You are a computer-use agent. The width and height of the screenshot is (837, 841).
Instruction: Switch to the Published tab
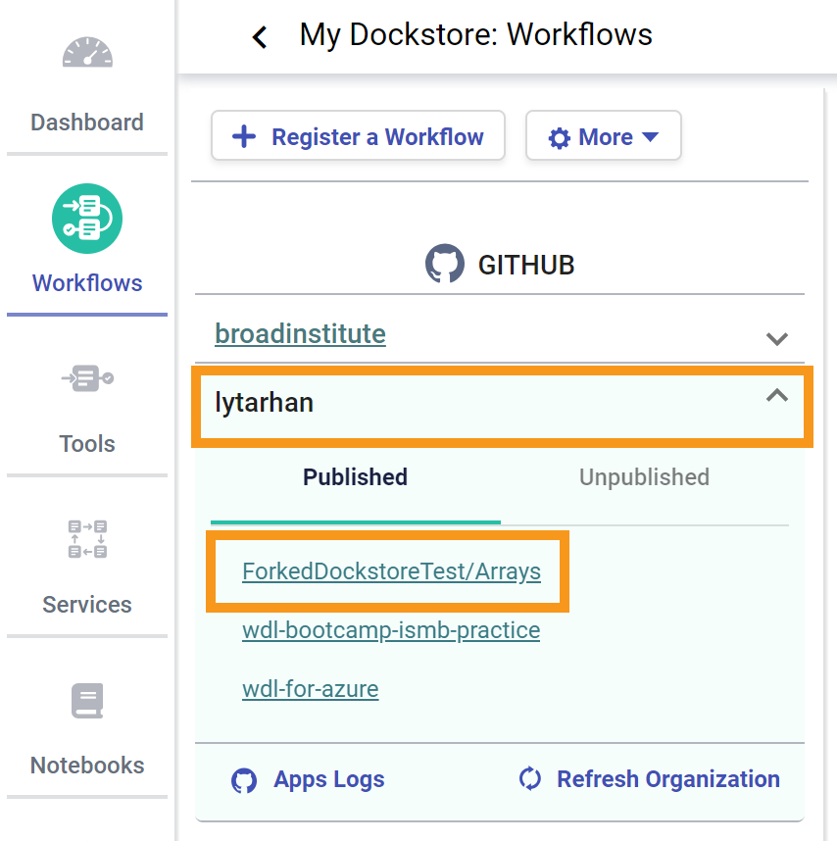[355, 477]
